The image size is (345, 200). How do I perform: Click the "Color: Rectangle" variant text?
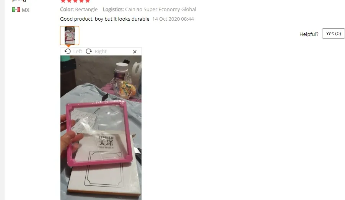coord(79,10)
